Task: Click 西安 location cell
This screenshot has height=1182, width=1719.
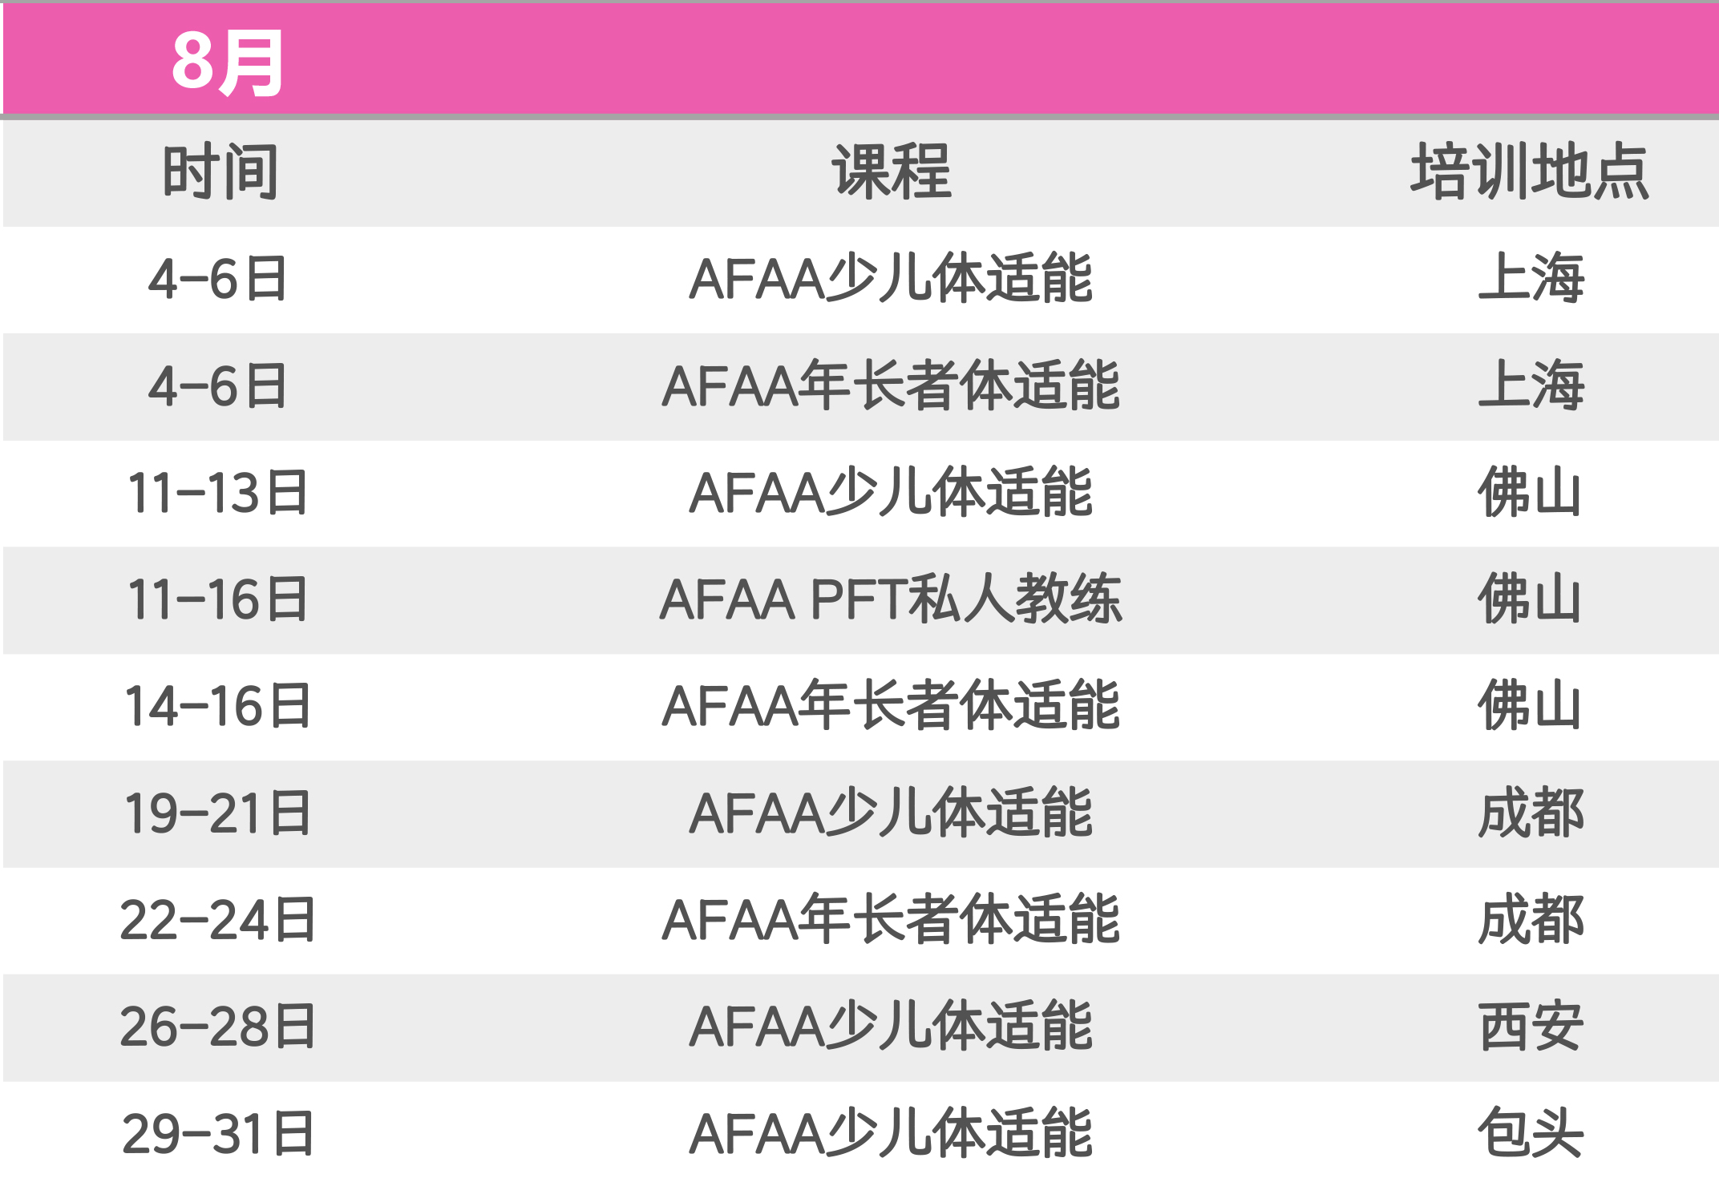Action: (1530, 1027)
